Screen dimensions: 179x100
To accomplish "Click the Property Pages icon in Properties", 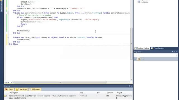I will pyautogui.click(x=142, y=59).
